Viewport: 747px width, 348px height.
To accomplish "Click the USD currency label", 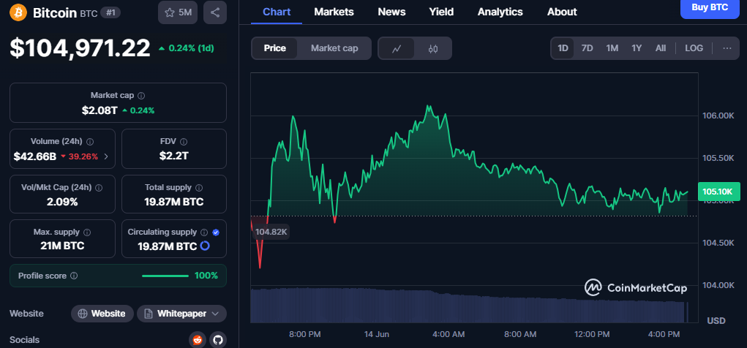I will [x=716, y=321].
